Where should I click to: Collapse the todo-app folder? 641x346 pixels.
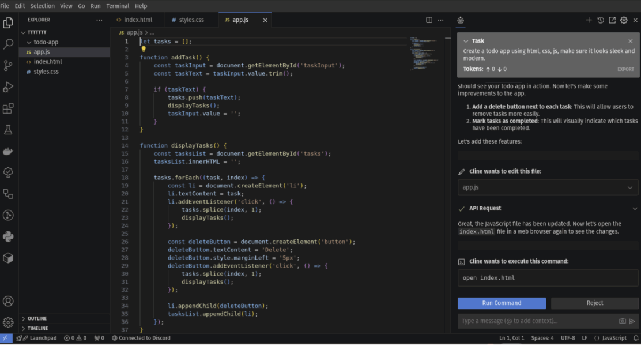tap(46, 42)
